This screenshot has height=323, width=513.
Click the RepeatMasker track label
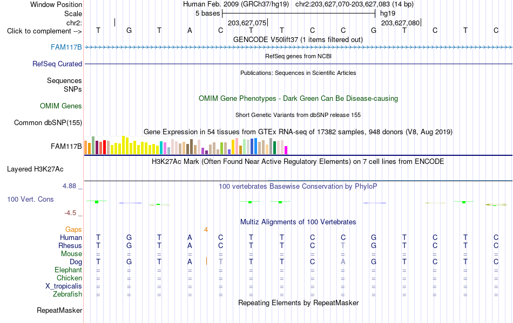click(59, 310)
